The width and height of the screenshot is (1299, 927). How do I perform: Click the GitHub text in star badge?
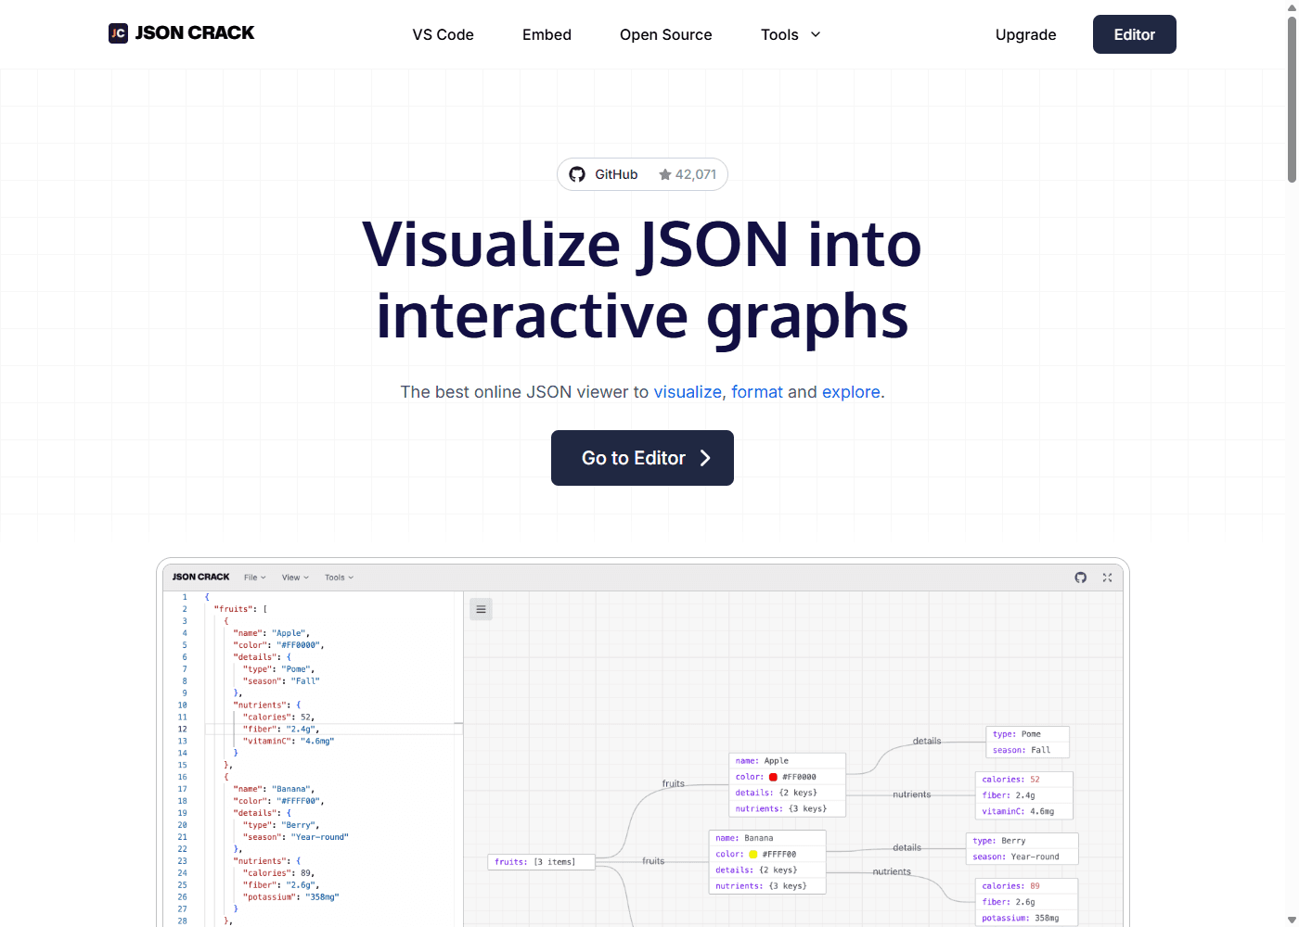616,174
